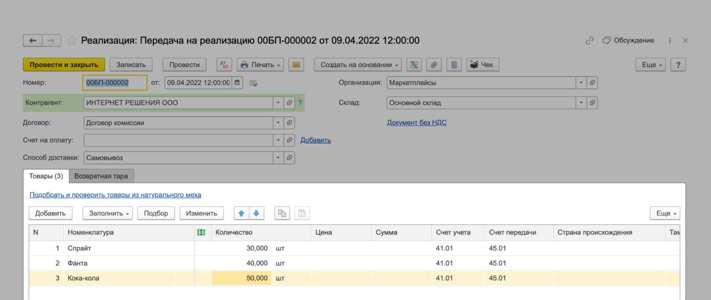Click the Контрагент field ИНТЕРНЕТ РЕШЕНИЯ ООО

pyautogui.click(x=178, y=103)
